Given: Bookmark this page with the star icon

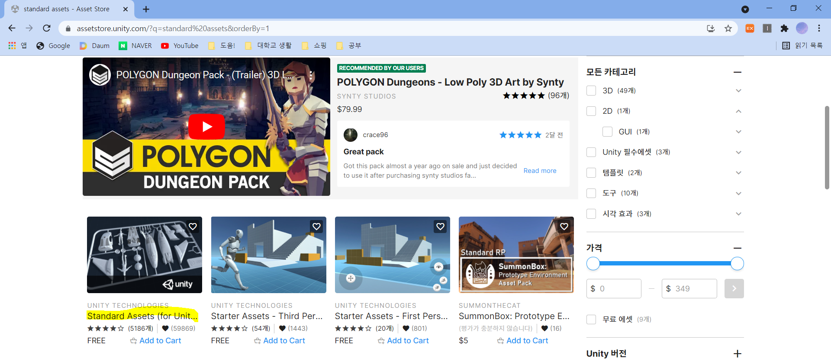Looking at the screenshot, I should coord(728,29).
